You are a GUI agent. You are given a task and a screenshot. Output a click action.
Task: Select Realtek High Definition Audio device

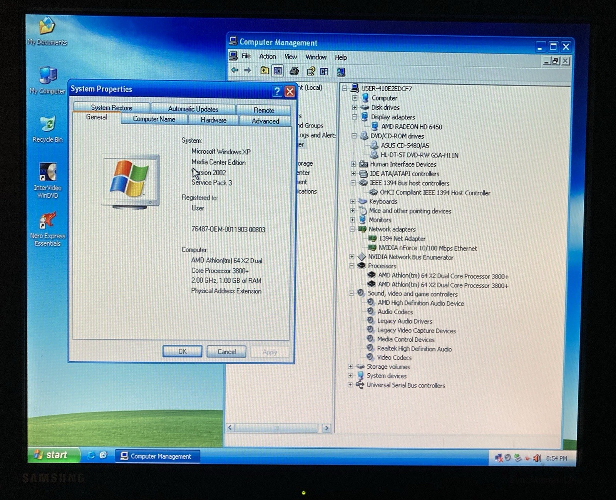click(414, 349)
